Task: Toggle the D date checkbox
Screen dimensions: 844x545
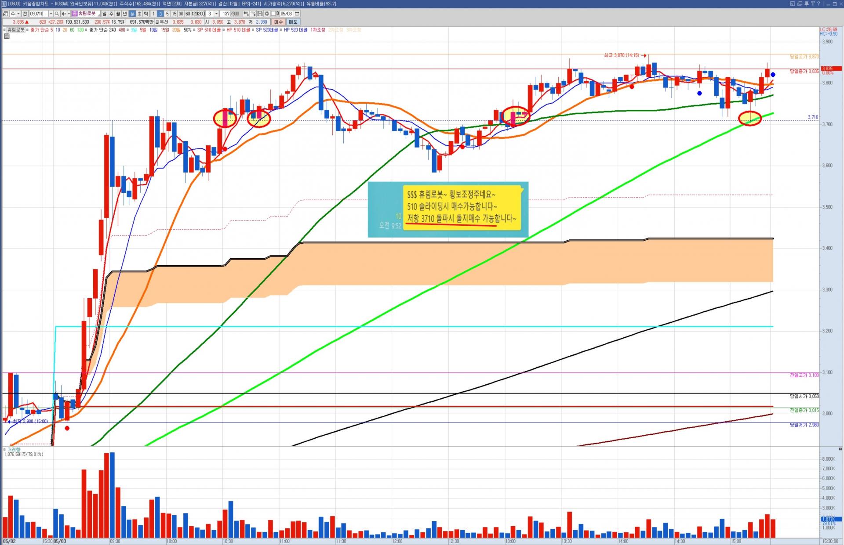Action: tap(273, 14)
